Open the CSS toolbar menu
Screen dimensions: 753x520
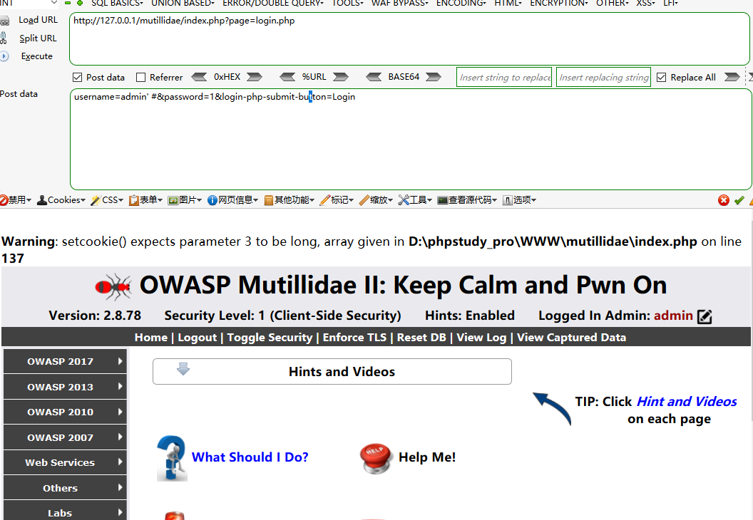coord(107,200)
